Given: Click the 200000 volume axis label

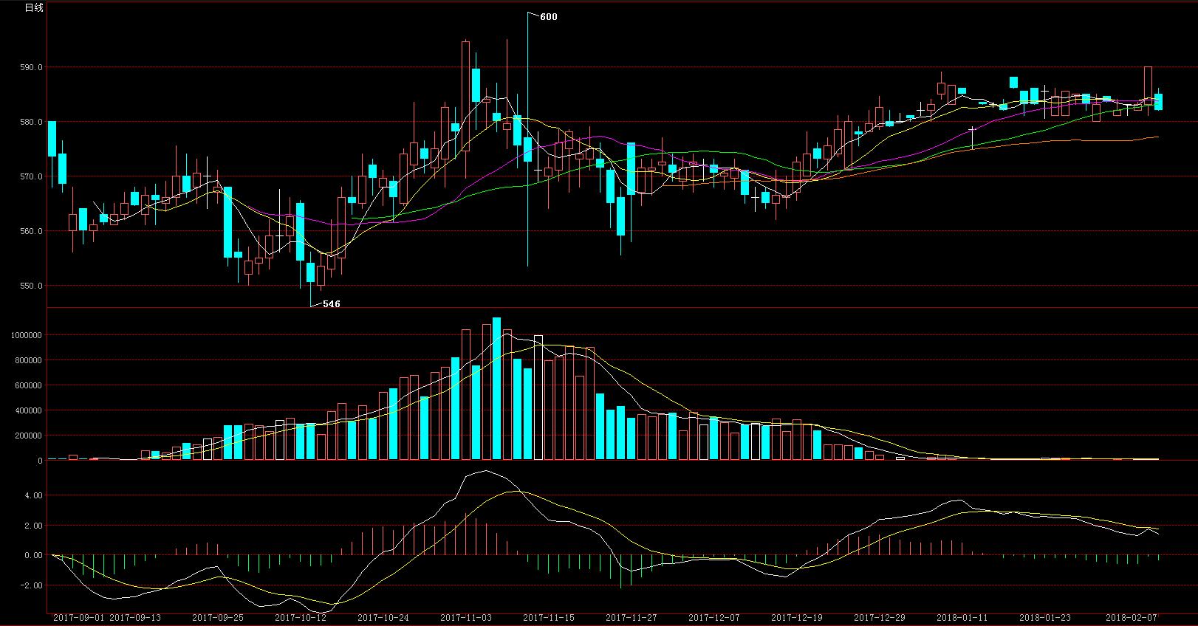Looking at the screenshot, I should pyautogui.click(x=30, y=436).
